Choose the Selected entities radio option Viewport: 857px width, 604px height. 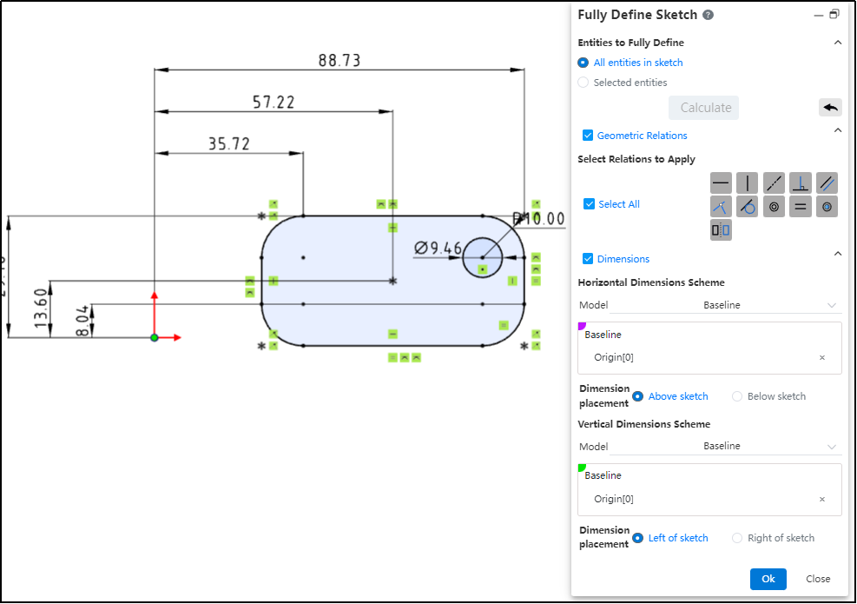pos(583,83)
